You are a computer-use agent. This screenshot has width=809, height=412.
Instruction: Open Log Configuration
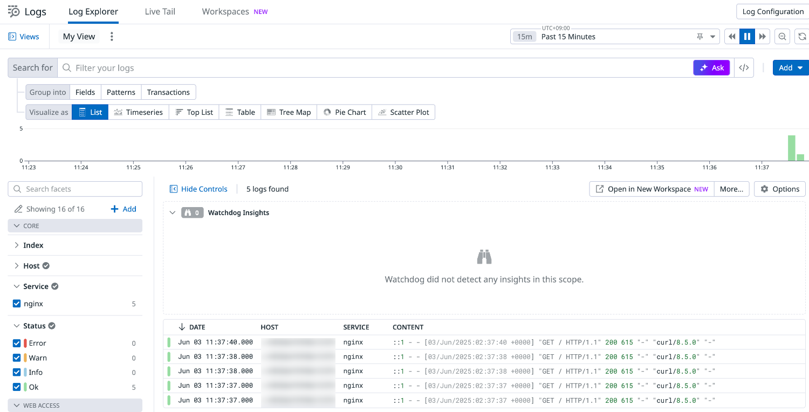pyautogui.click(x=773, y=11)
